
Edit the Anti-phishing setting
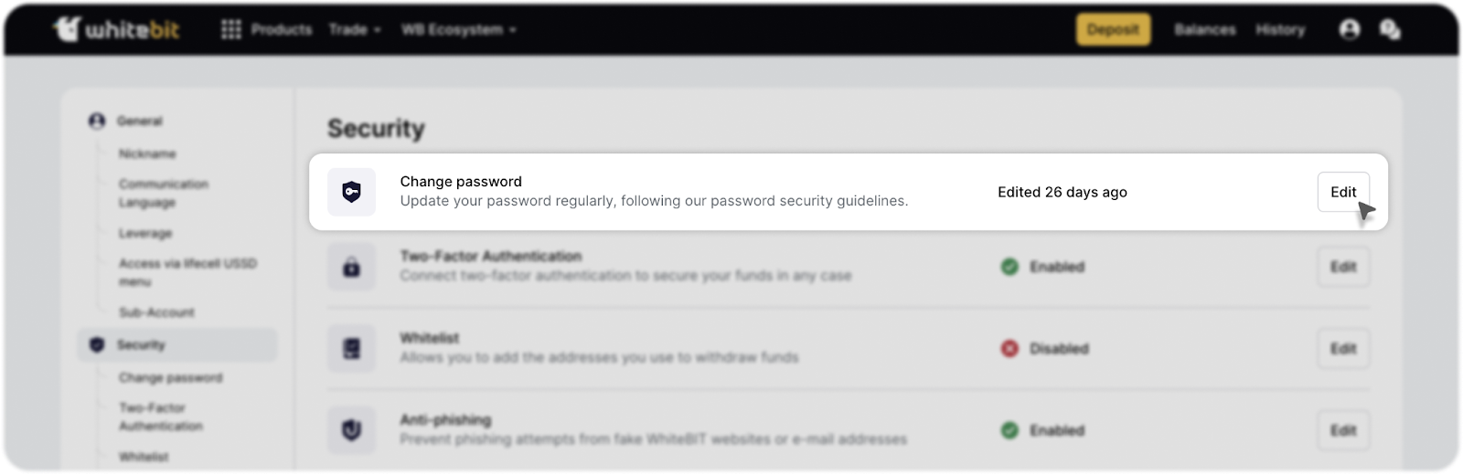tap(1342, 429)
